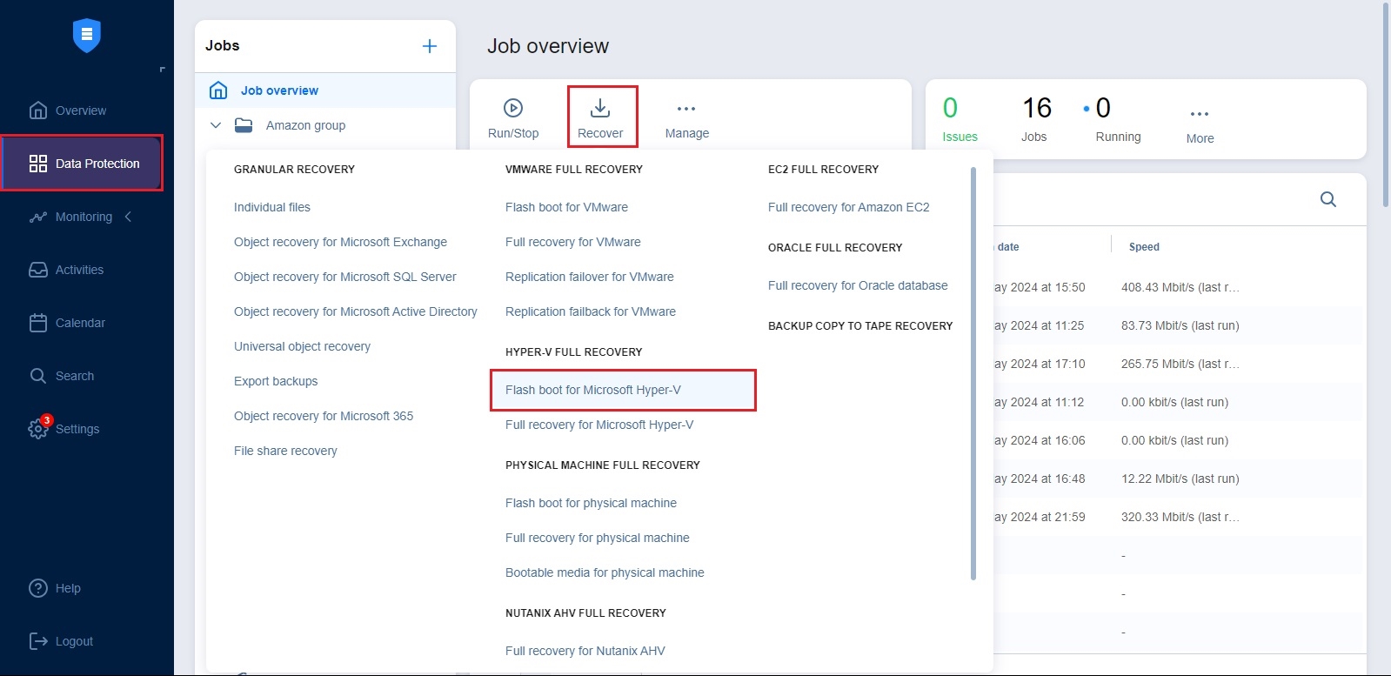Screen dimensions: 1391x676
Task: Collapse the sidebar with corner toggle
Action: (162, 70)
